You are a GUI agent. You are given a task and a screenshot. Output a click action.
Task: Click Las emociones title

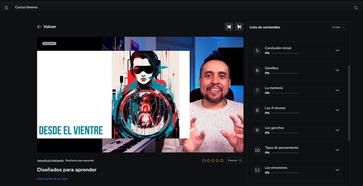pyautogui.click(x=276, y=168)
